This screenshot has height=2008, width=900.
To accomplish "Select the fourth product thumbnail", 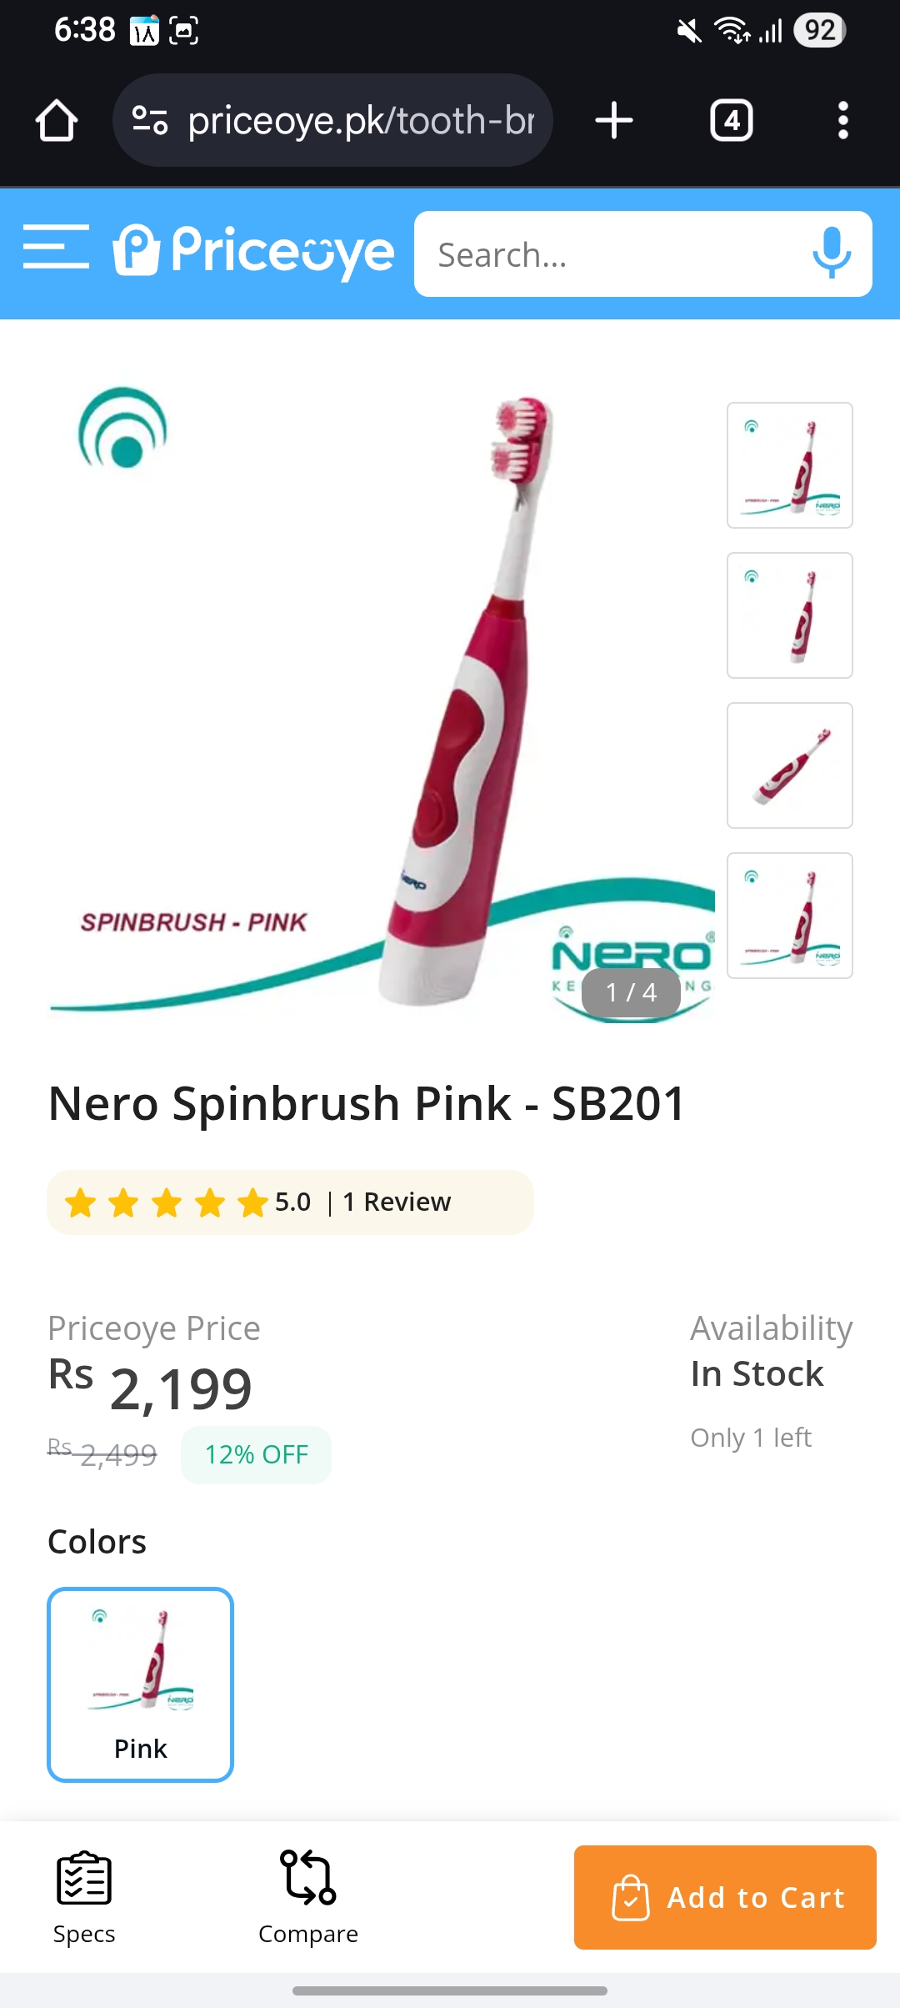I will coord(789,916).
